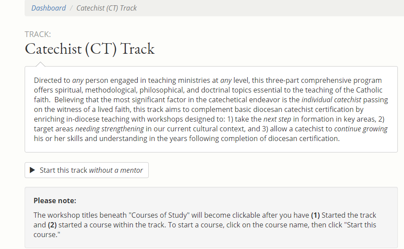Click the play triangle icon on Start button
The width and height of the screenshot is (404, 249).
(32, 170)
